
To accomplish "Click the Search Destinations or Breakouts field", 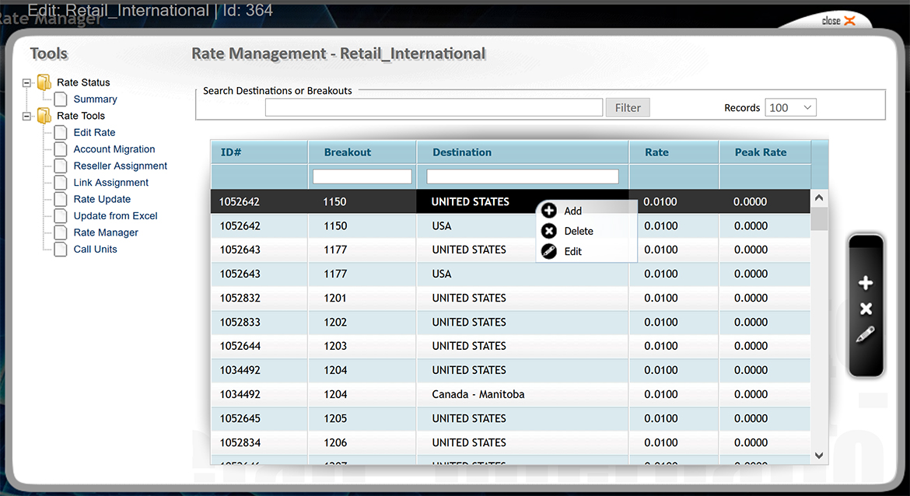I will pyautogui.click(x=433, y=108).
